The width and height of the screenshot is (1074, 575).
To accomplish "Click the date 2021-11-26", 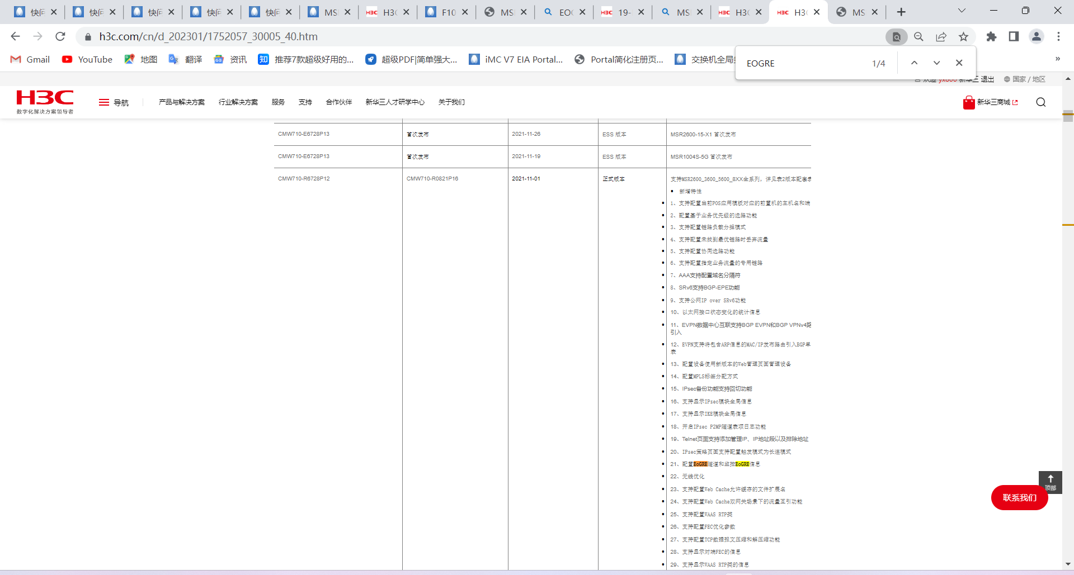I will pos(526,134).
